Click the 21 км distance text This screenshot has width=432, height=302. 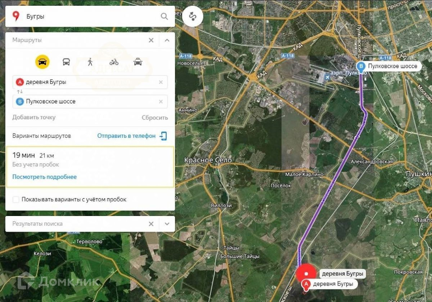(x=47, y=156)
